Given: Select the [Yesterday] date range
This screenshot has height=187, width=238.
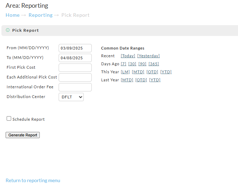Looking at the screenshot, I should [x=148, y=56].
